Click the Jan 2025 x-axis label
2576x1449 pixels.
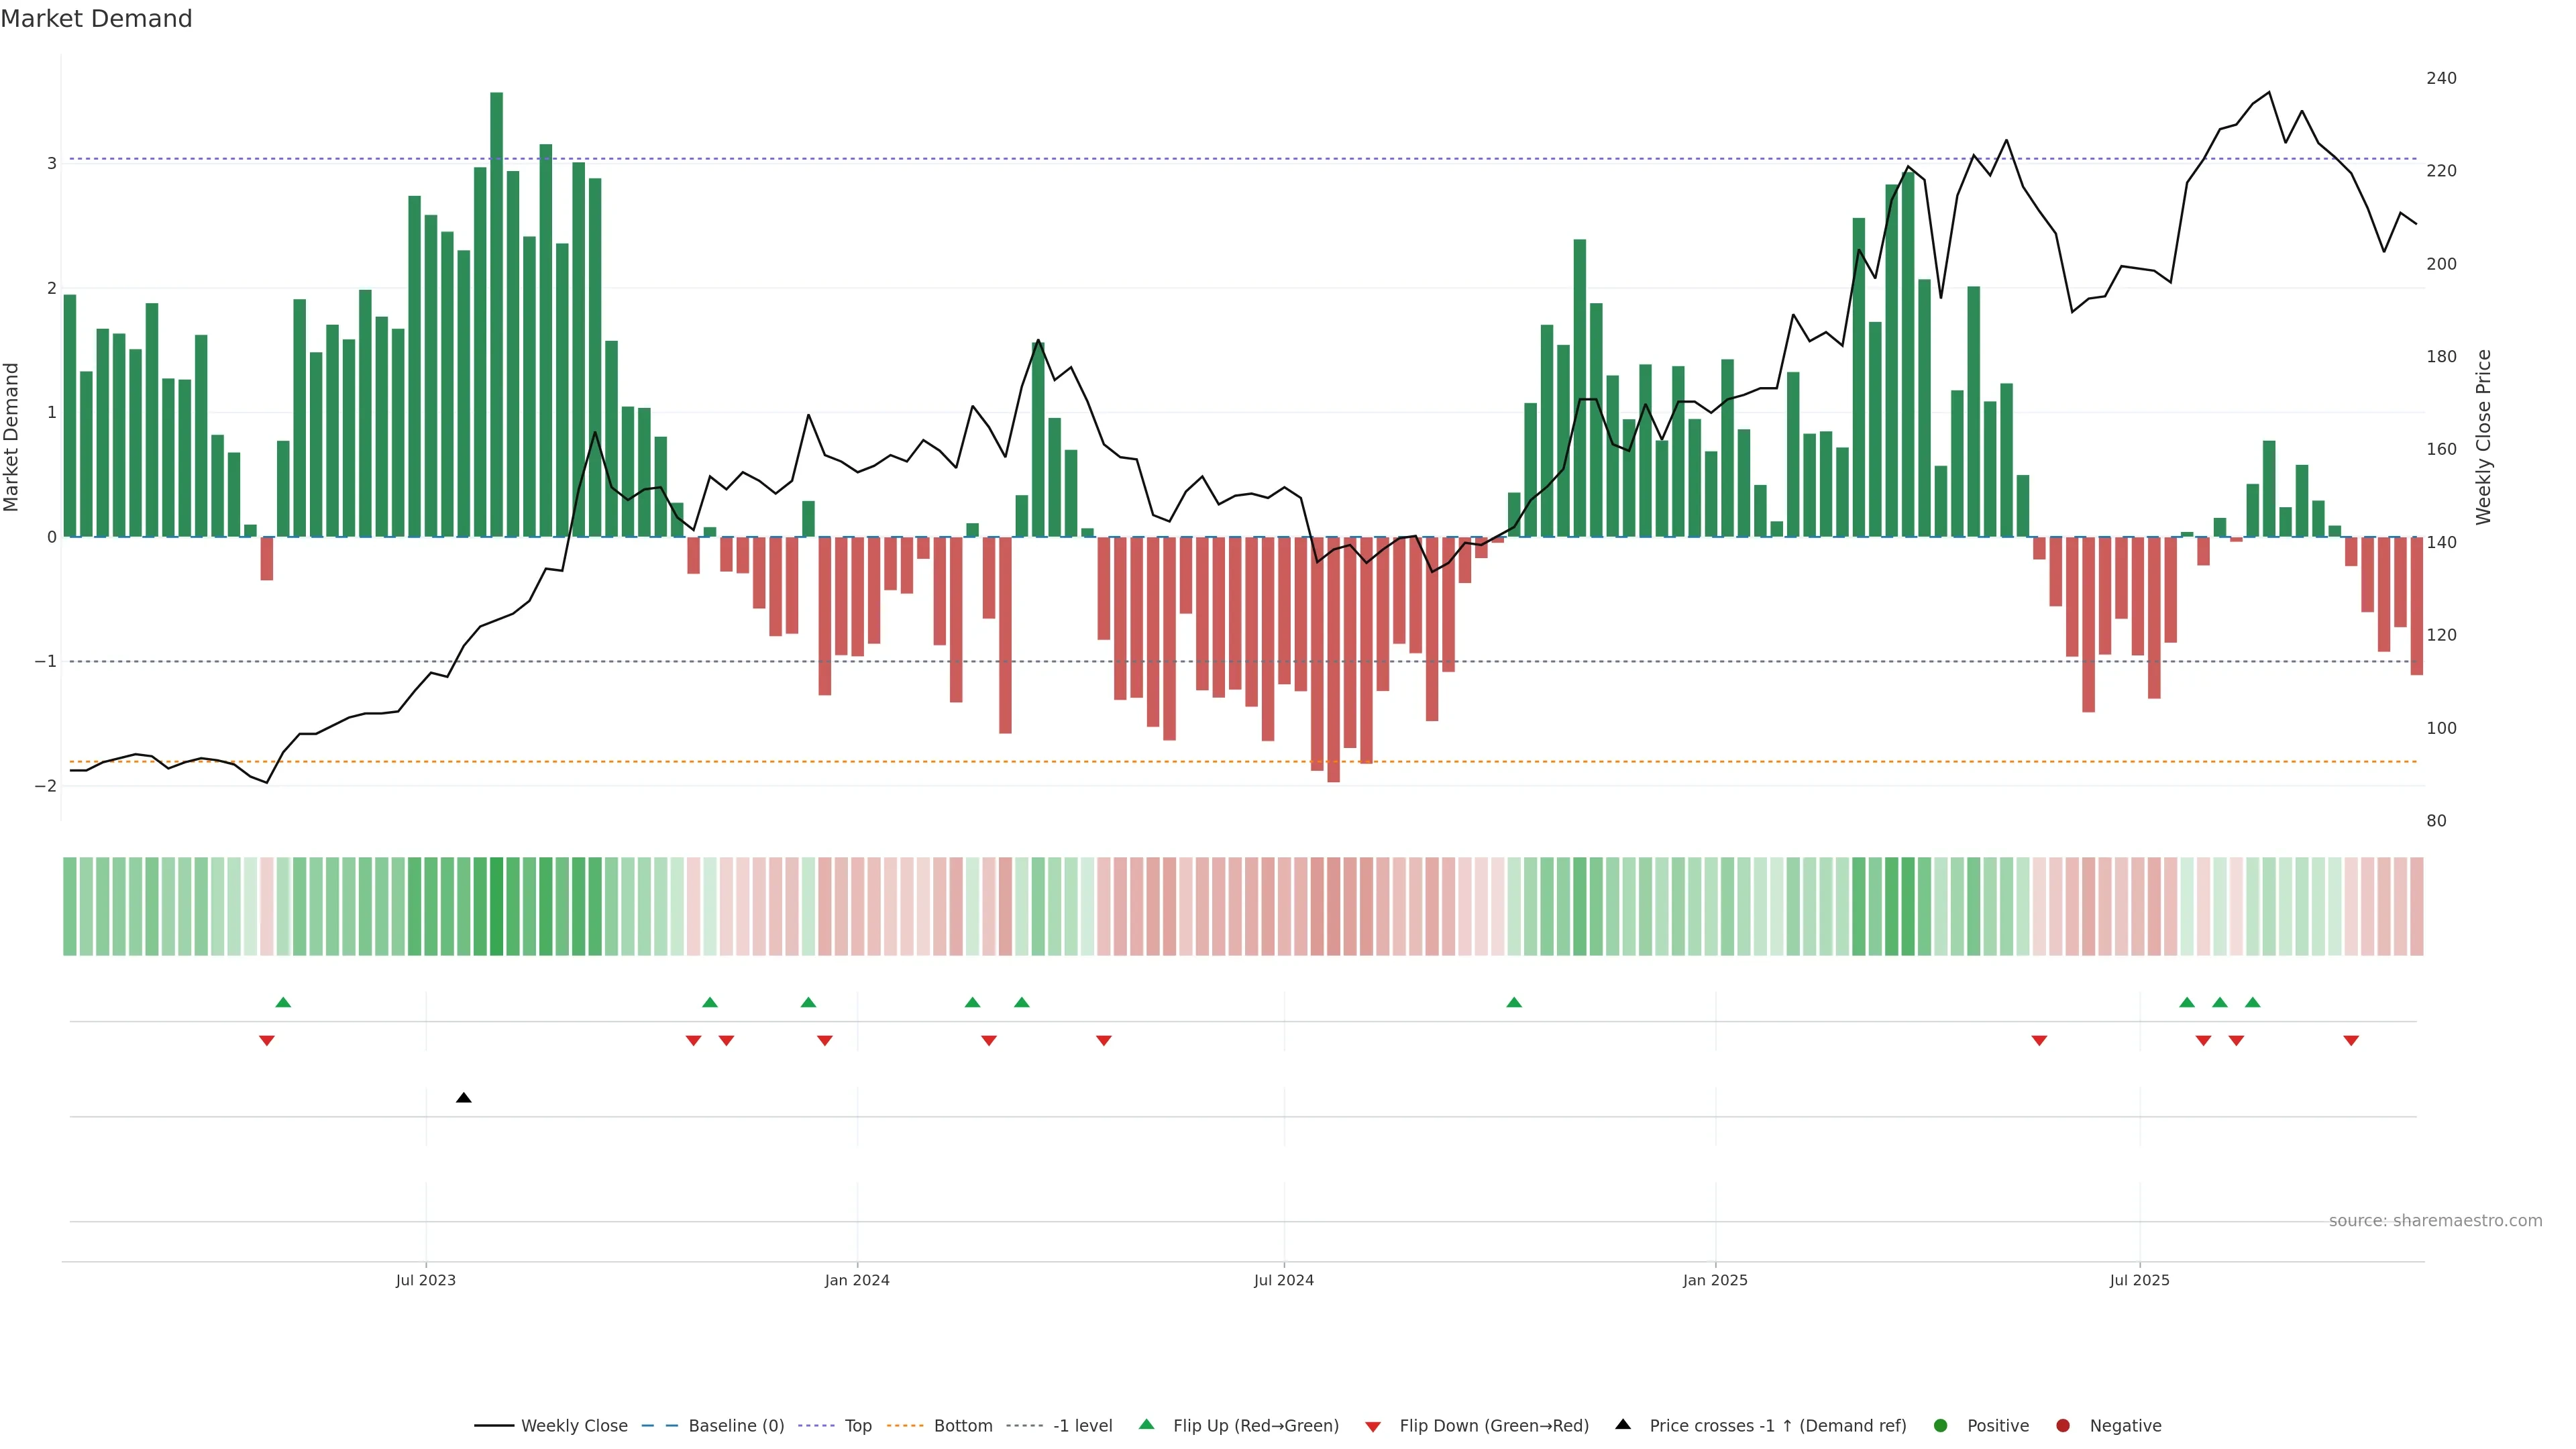(1715, 1280)
